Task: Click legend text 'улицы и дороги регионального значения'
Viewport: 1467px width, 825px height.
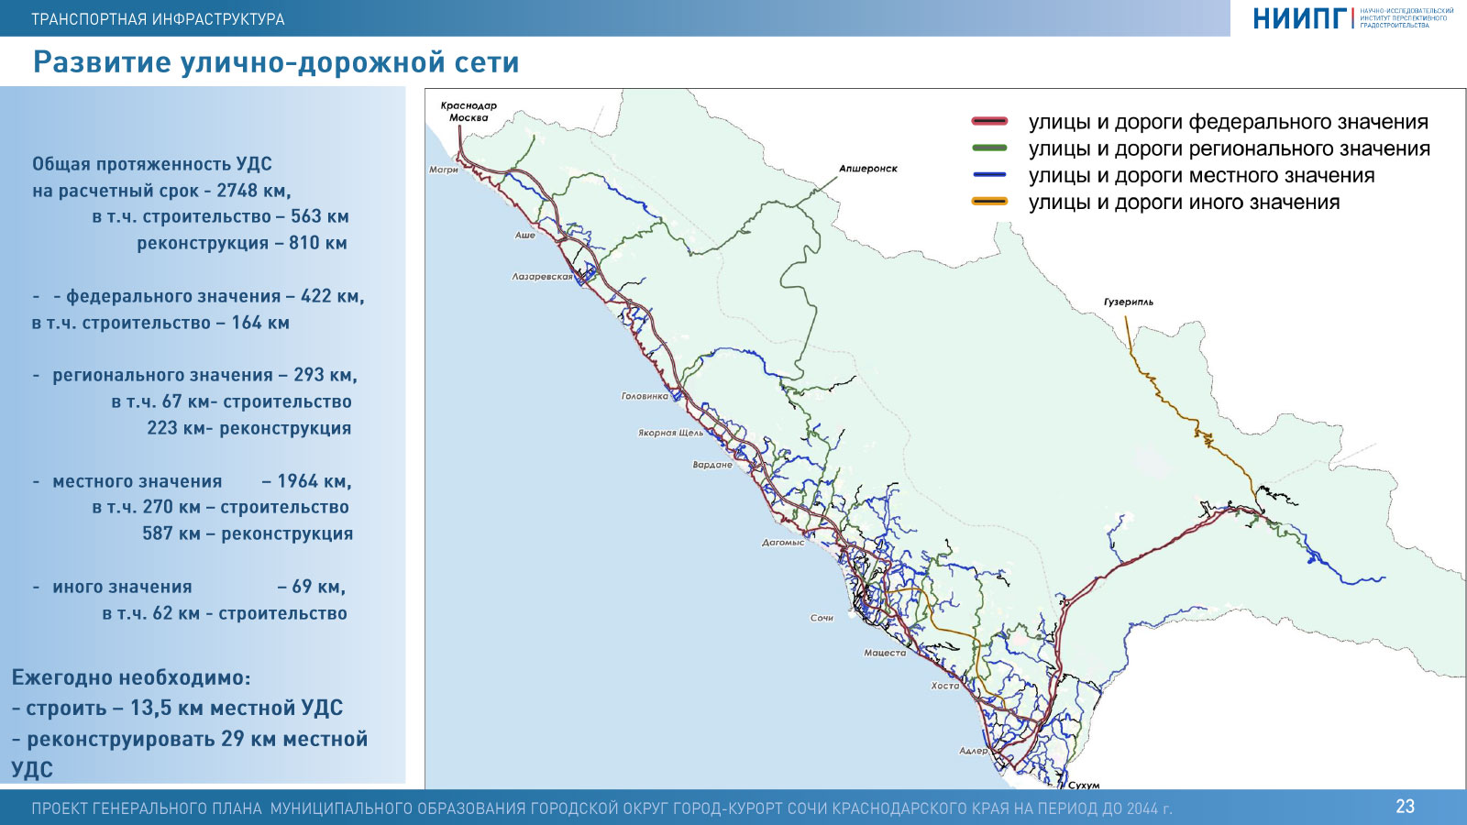Action: [x=1230, y=148]
